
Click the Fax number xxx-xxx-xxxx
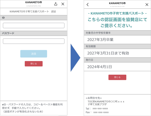[101, 112]
